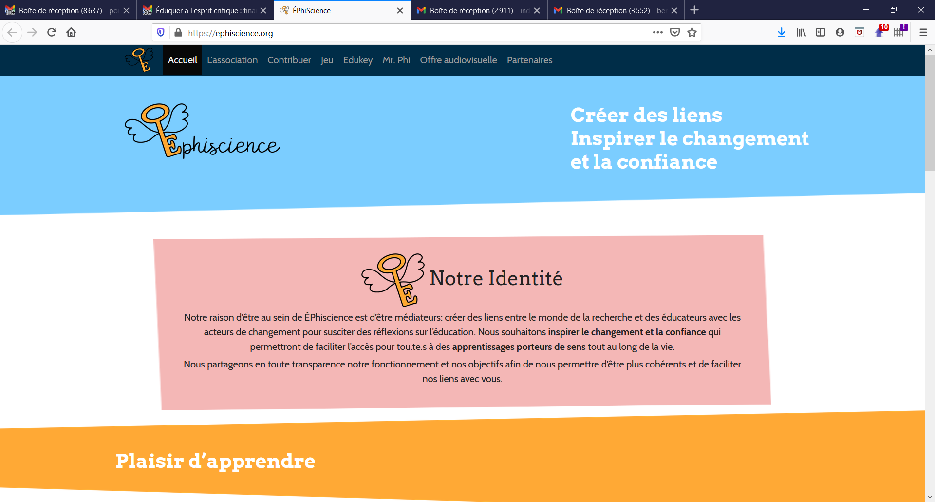
Task: Click the page scrollbar thumb
Action: [930, 113]
